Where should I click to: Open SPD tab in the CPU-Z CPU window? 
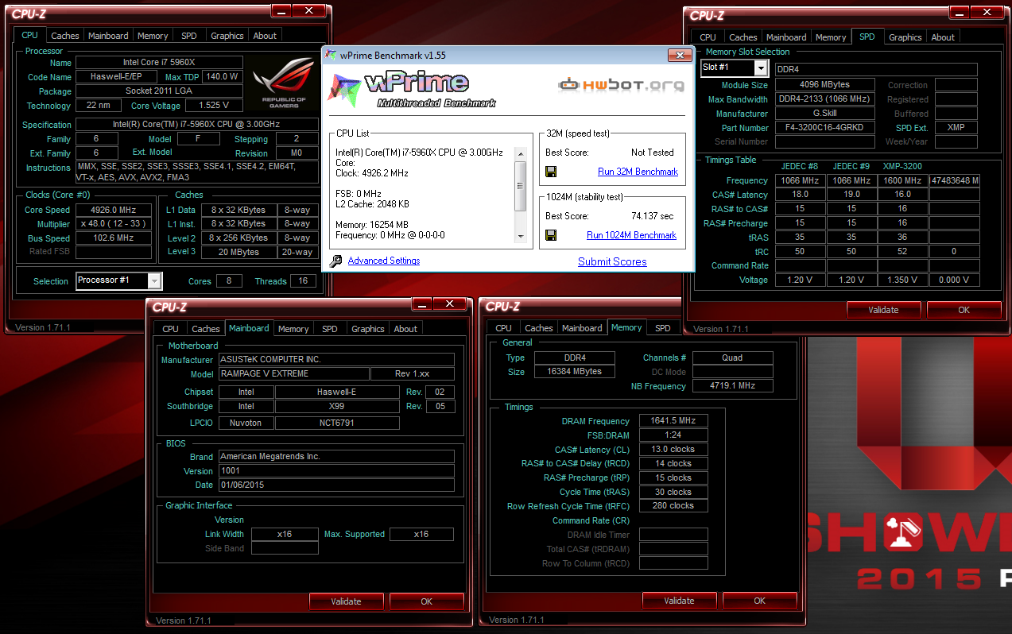(x=189, y=36)
